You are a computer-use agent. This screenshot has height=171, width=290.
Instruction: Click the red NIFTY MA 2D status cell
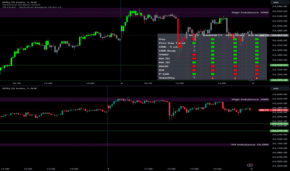pyautogui.click(x=194, y=58)
